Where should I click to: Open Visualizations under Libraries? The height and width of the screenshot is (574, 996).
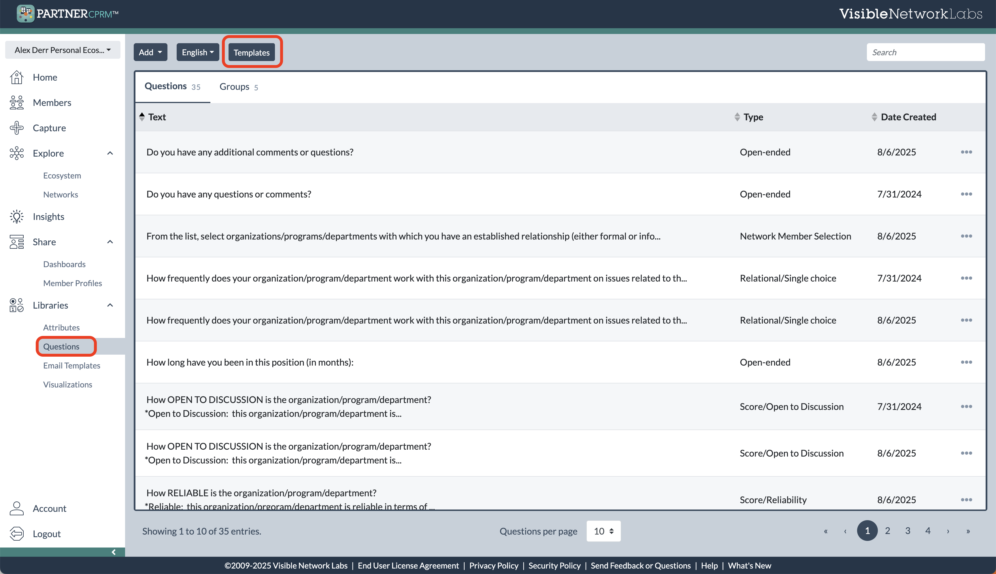[x=67, y=384]
